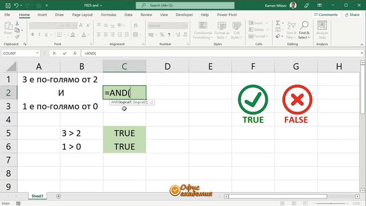Click the Analyze Data icon
The width and height of the screenshot is (366, 206).
point(322,30)
